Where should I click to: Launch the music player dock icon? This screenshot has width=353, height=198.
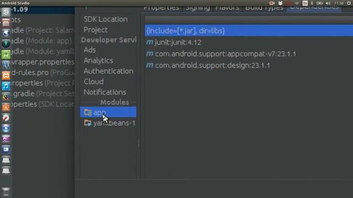pyautogui.click(x=6, y=86)
